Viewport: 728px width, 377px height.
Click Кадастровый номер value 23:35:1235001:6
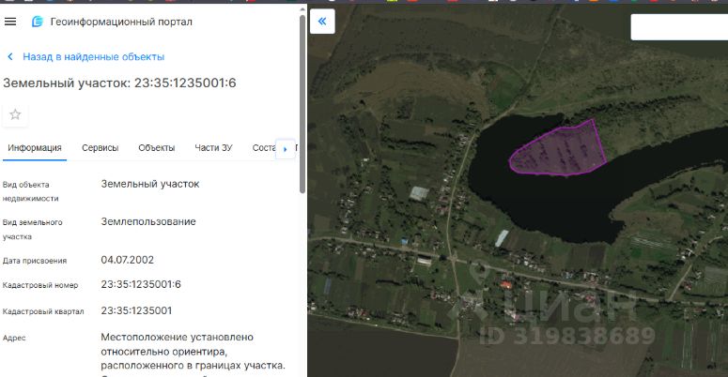click(141, 284)
